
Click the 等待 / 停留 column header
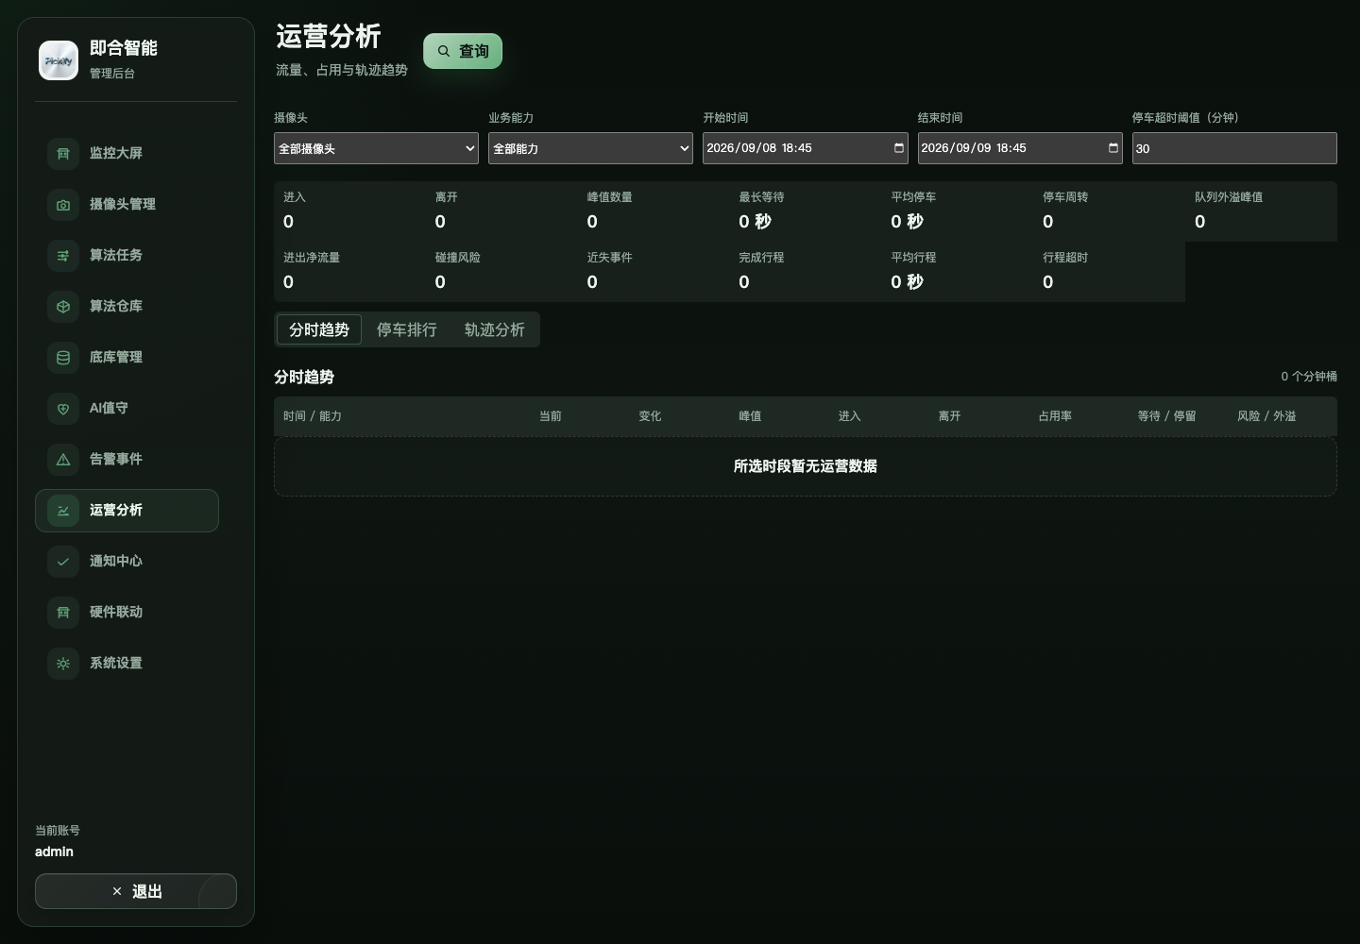click(1167, 416)
